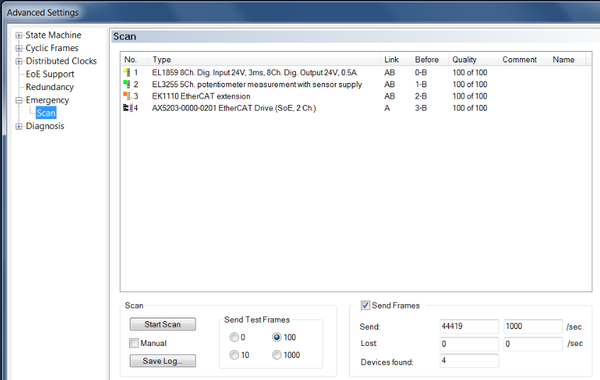The height and width of the screenshot is (380, 600).
Task: Expand the State Machine tree node
Action: [18, 35]
